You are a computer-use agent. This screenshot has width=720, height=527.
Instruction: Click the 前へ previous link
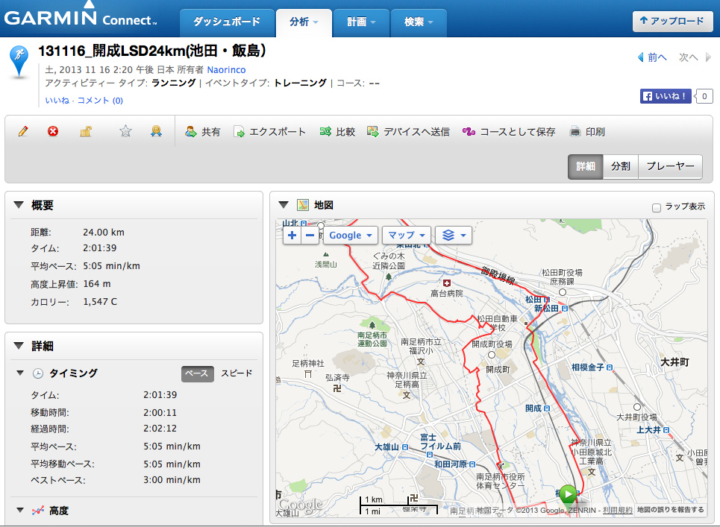[x=657, y=57]
